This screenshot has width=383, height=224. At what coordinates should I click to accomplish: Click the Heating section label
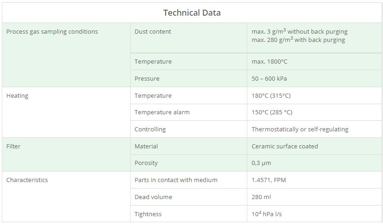(17, 96)
